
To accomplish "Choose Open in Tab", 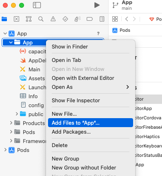I will [90, 60].
